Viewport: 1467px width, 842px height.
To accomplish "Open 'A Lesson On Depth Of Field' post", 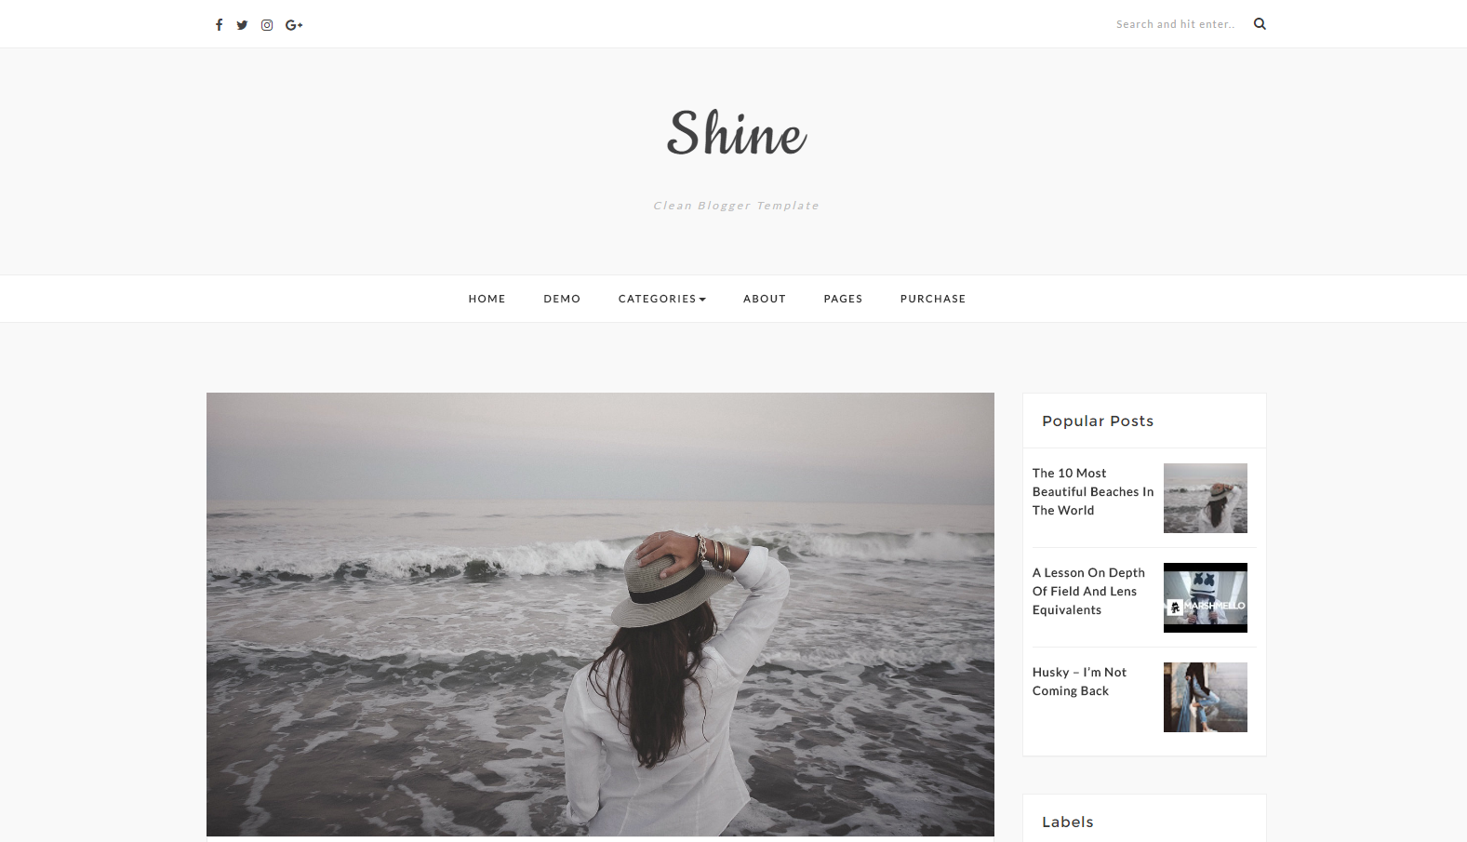I will [1088, 591].
